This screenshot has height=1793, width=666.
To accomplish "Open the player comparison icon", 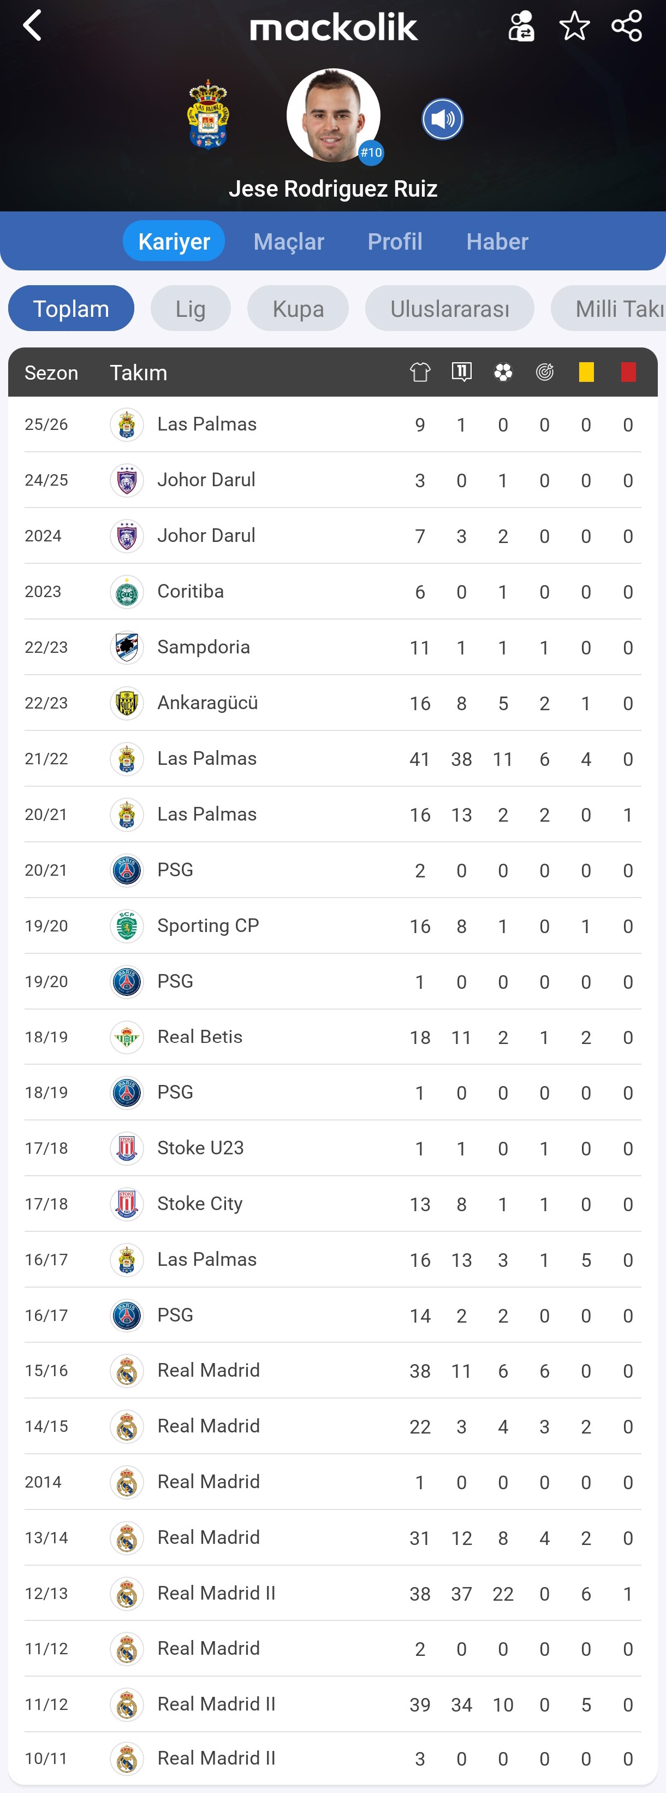I will pyautogui.click(x=521, y=26).
